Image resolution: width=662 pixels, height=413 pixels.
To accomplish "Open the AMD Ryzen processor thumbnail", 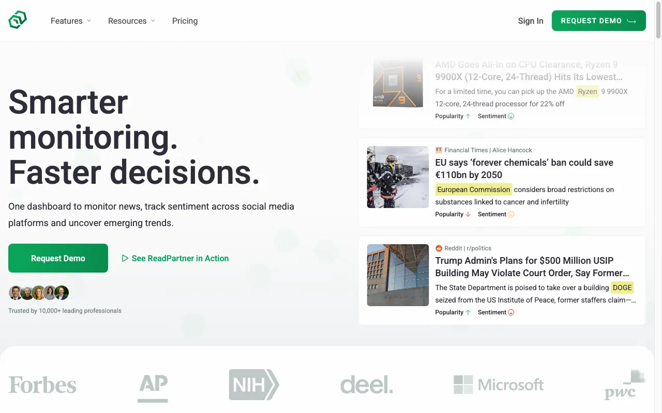I will coord(398,83).
